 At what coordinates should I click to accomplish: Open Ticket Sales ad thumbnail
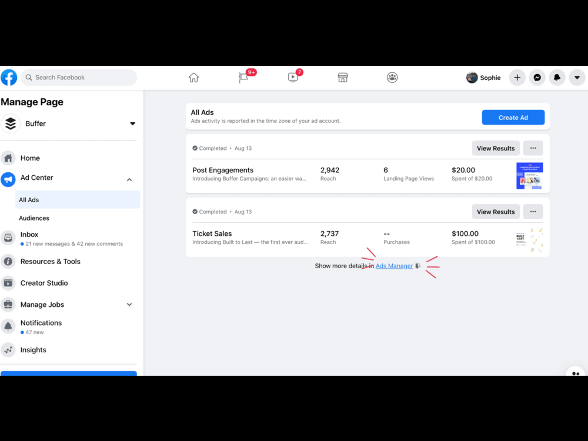[530, 239]
